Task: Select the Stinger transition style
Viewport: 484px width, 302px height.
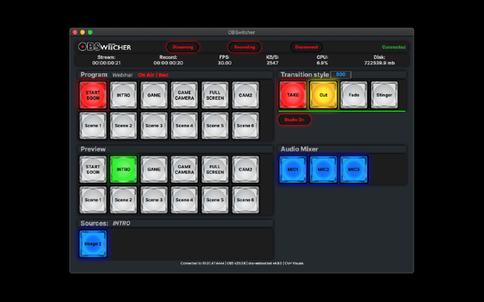Action: tap(384, 95)
